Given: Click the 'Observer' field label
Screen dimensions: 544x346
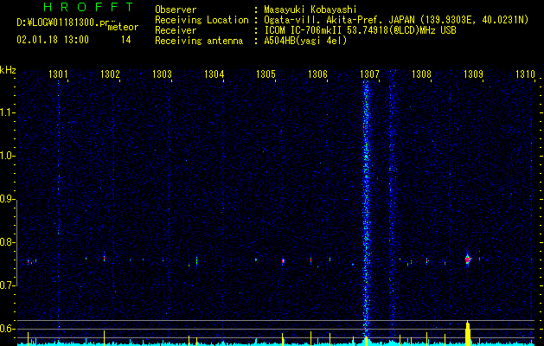Looking at the screenshot, I should pos(176,10).
